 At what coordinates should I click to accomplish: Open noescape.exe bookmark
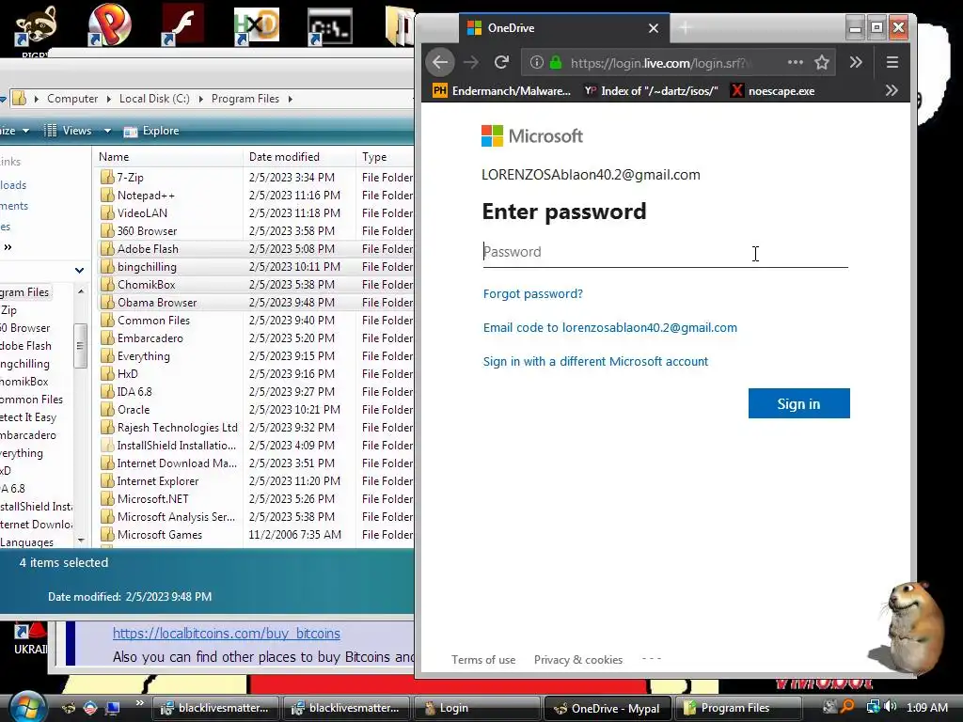773,91
